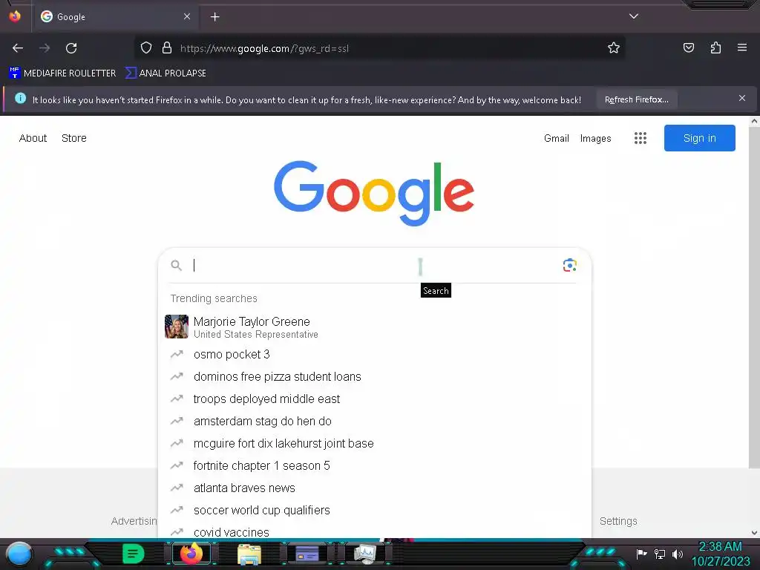Viewport: 760px width, 570px height.
Task: Expand the list all tabs chevron
Action: coord(634,16)
